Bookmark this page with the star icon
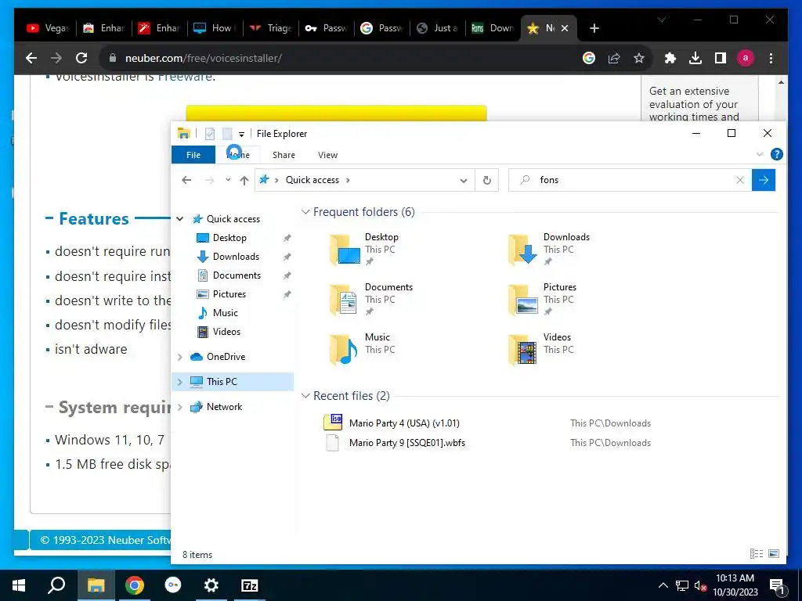The height and width of the screenshot is (601, 802). (639, 58)
